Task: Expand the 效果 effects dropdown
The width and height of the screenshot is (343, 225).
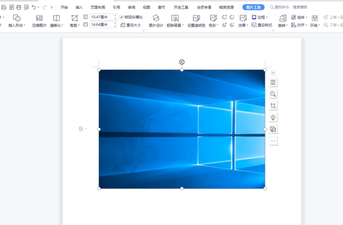Action: (247, 25)
